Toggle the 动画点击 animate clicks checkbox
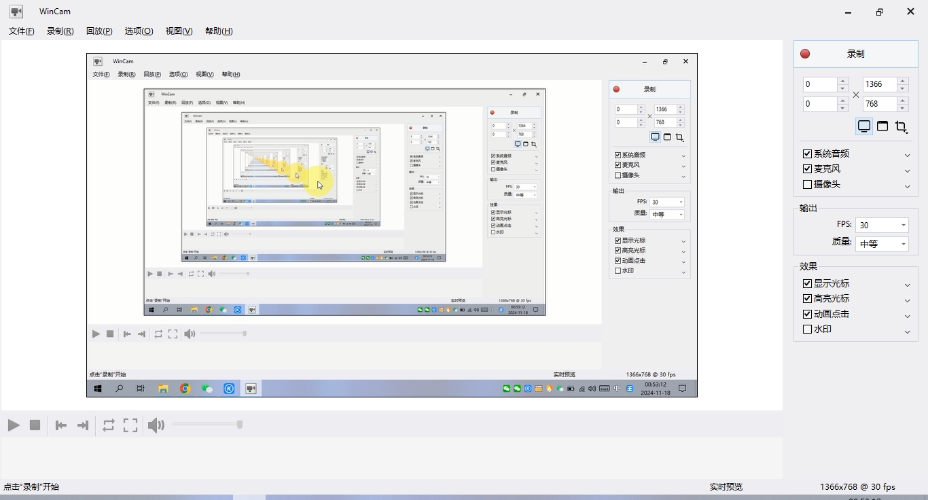Image resolution: width=928 pixels, height=500 pixels. (x=808, y=314)
